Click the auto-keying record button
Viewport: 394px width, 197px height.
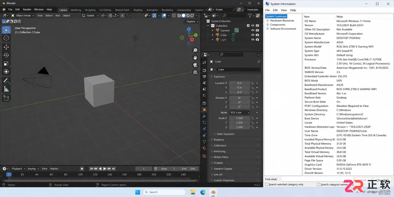pos(82,169)
